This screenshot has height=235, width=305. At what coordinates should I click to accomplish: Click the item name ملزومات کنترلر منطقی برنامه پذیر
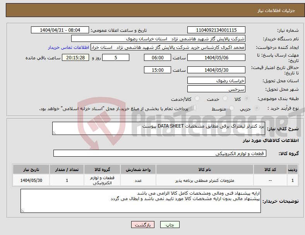tap(205, 180)
